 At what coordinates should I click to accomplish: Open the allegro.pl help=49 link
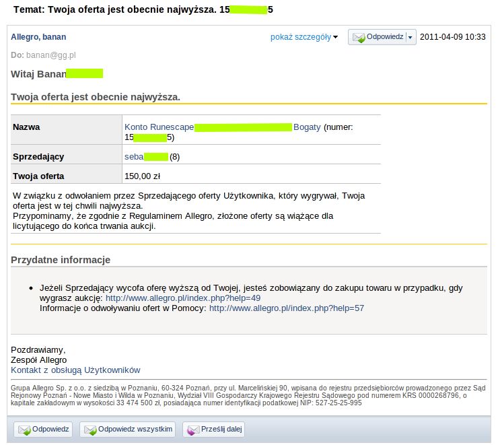click(x=183, y=298)
